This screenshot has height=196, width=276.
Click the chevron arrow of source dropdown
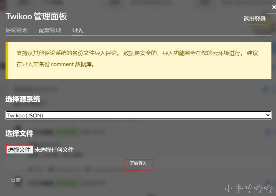(268, 115)
